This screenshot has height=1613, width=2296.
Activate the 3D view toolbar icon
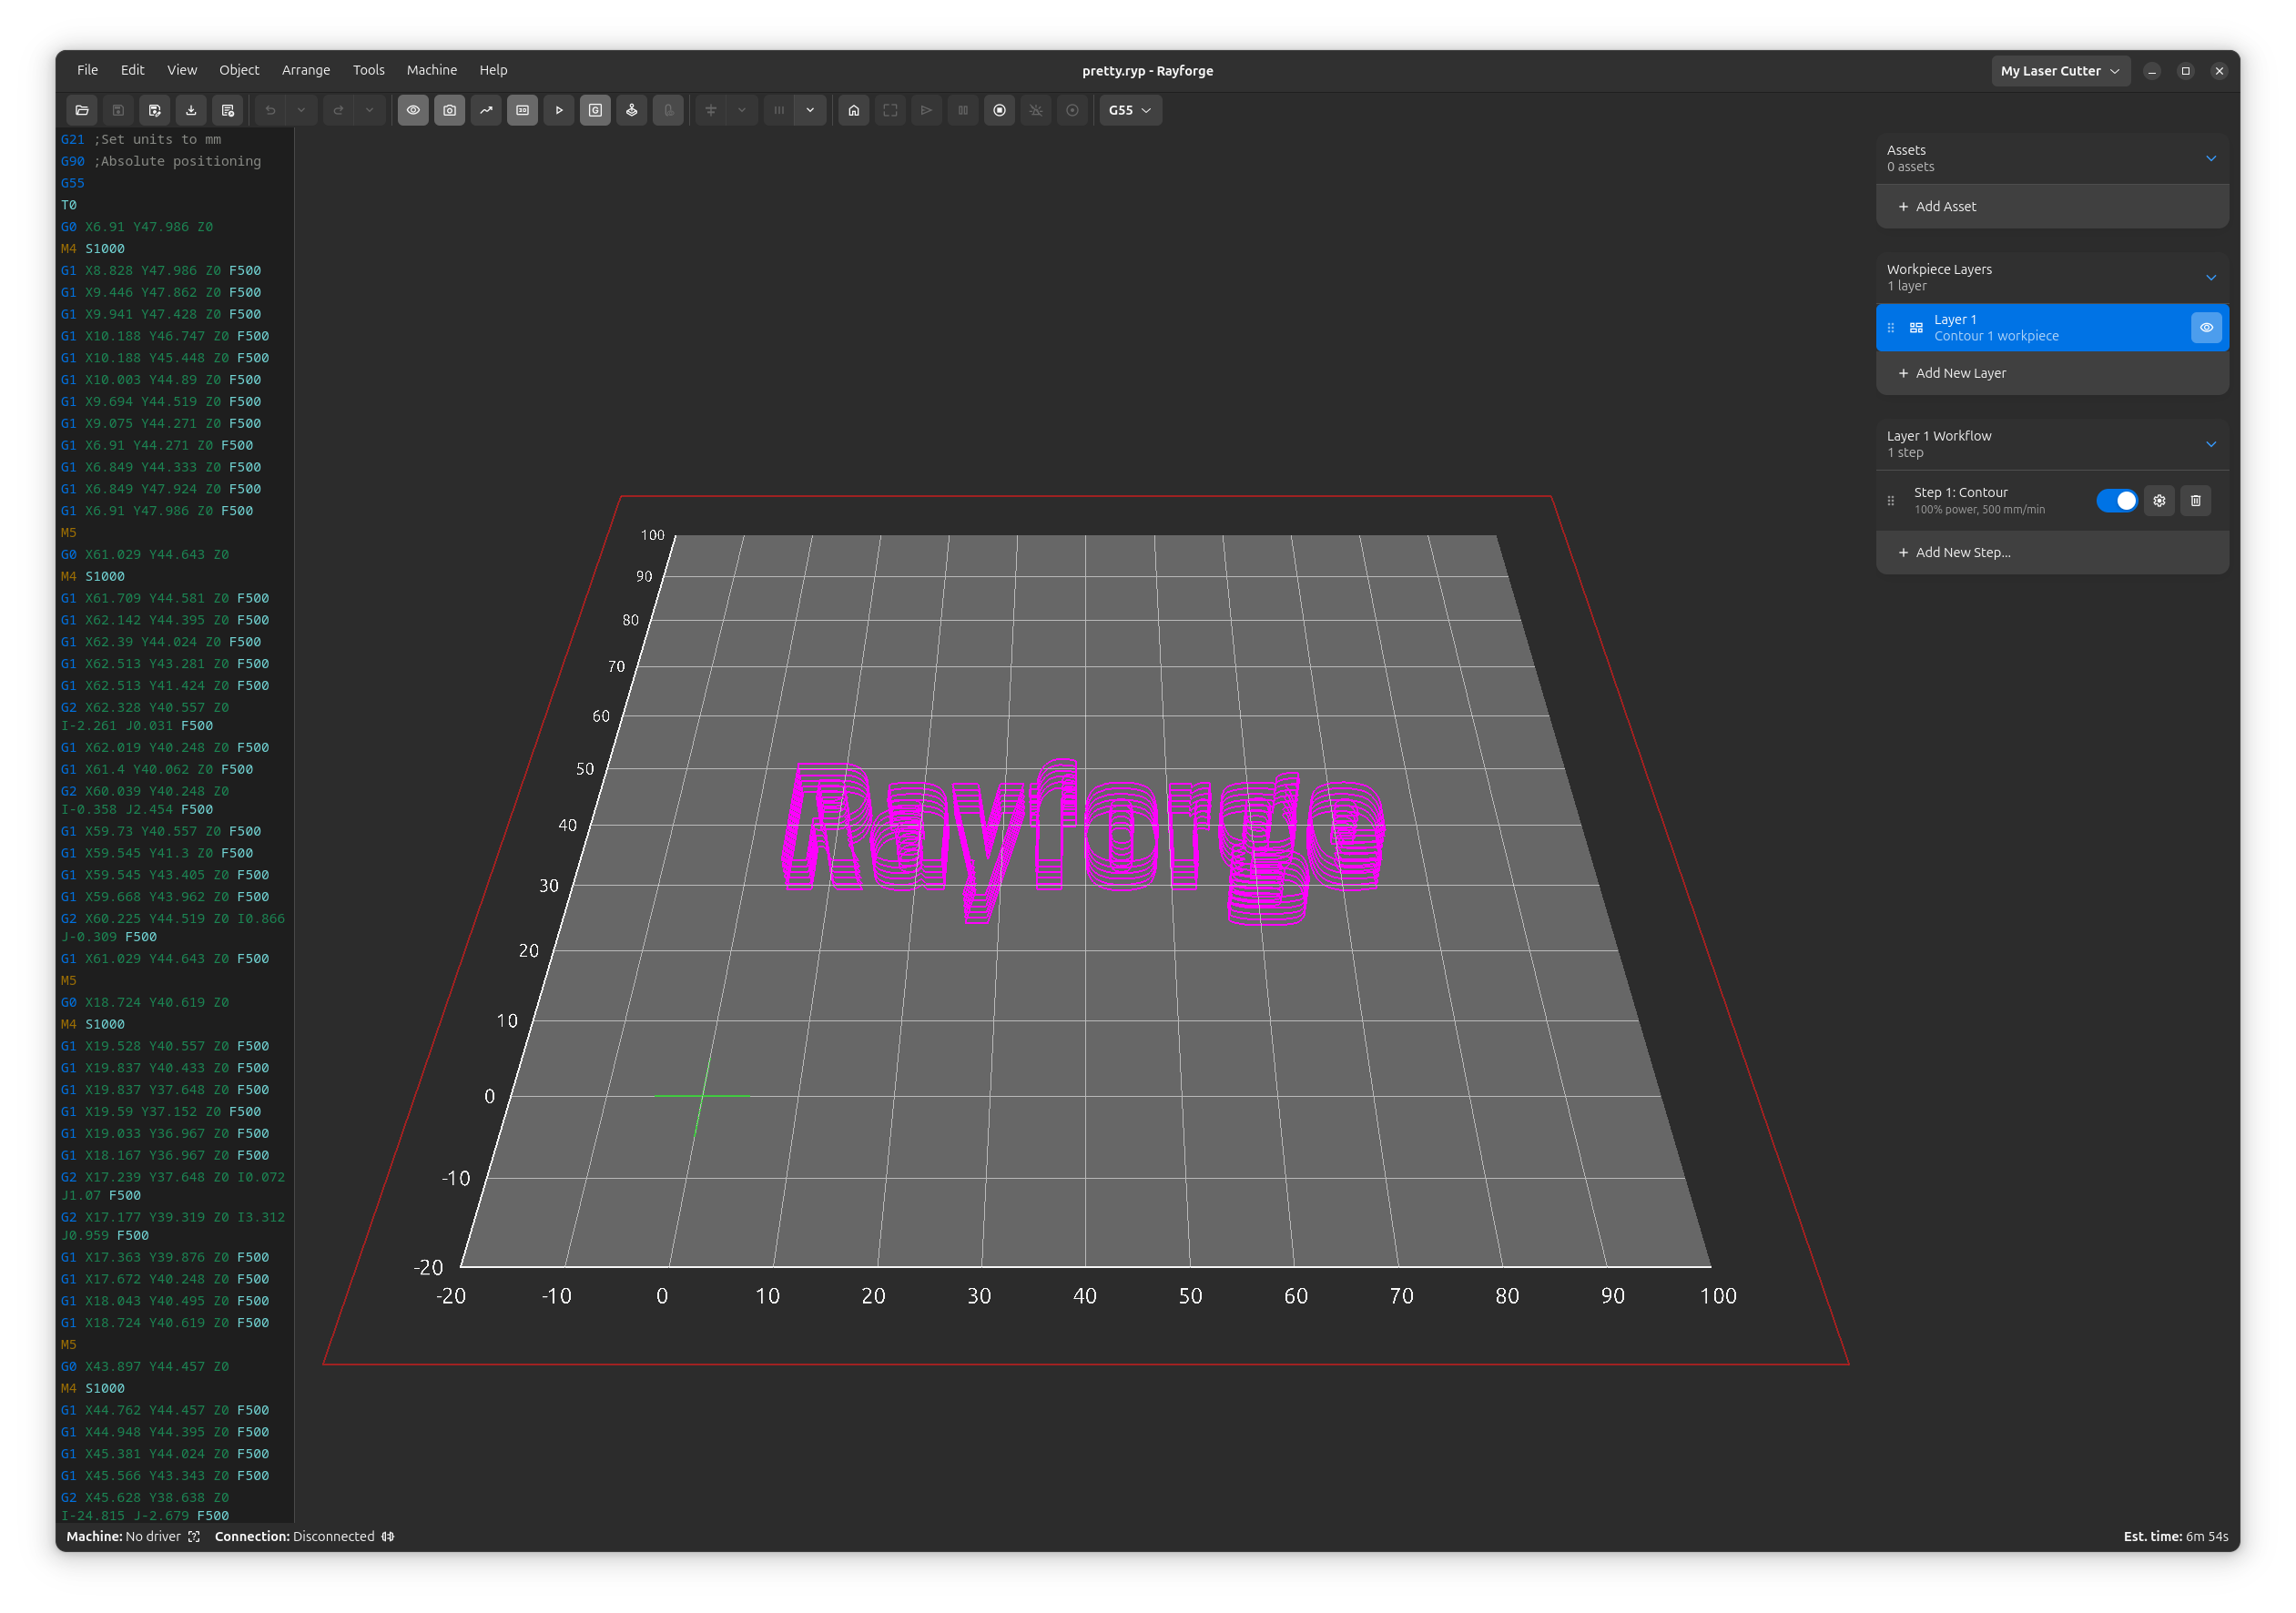[522, 110]
